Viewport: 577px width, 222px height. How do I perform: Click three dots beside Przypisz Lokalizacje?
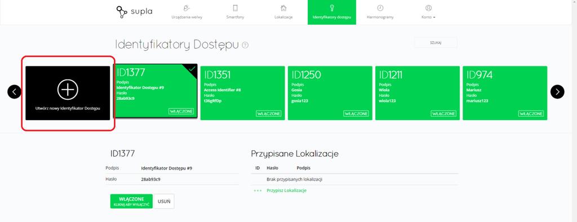pyautogui.click(x=258, y=190)
